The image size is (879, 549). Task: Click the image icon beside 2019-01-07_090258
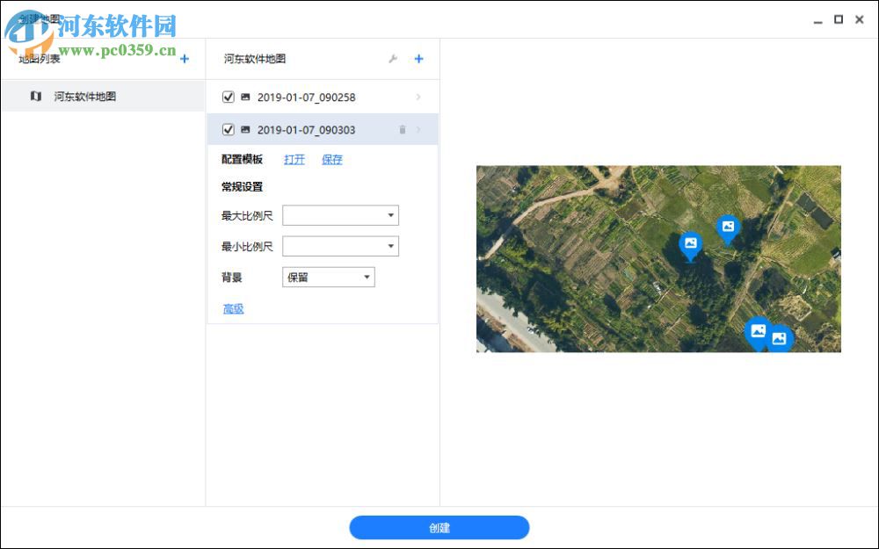pos(243,97)
